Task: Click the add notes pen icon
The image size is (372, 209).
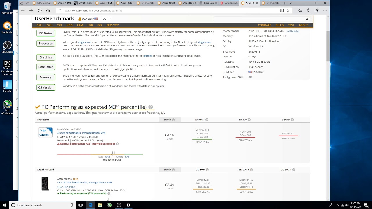Action: [x=308, y=10]
